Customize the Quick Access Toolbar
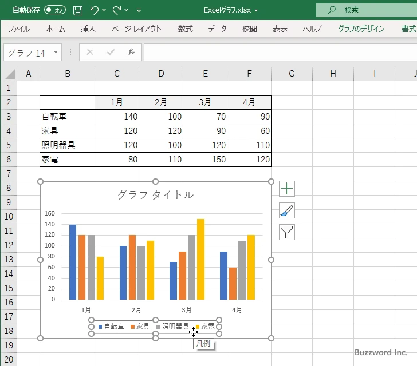417x366 pixels. (x=139, y=10)
